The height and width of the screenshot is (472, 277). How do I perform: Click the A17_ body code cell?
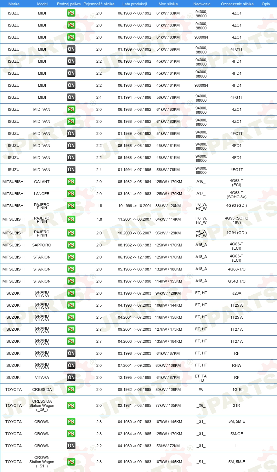click(x=201, y=194)
